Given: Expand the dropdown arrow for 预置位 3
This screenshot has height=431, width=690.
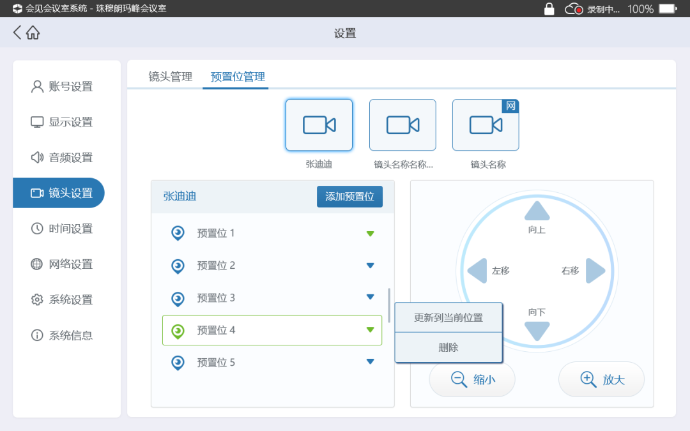Looking at the screenshot, I should tap(370, 297).
